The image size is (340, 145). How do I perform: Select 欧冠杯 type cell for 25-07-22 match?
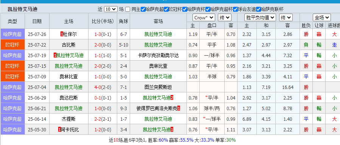pos(12,45)
